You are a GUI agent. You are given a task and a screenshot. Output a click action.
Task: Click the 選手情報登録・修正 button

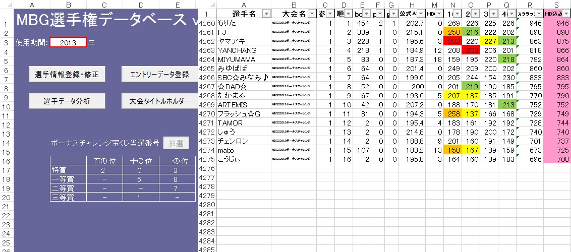(67, 75)
